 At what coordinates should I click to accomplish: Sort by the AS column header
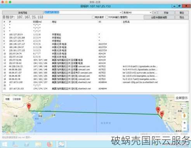100,22
